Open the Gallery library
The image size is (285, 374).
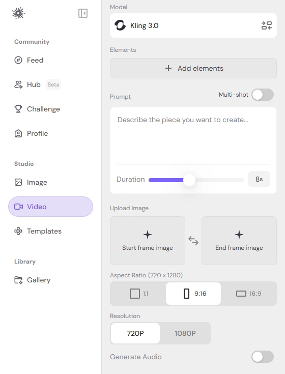point(50,280)
